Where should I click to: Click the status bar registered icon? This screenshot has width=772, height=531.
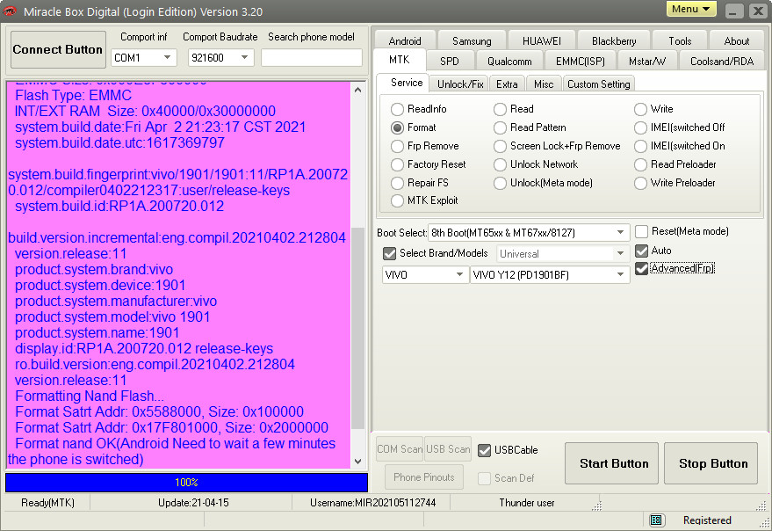[x=655, y=520]
